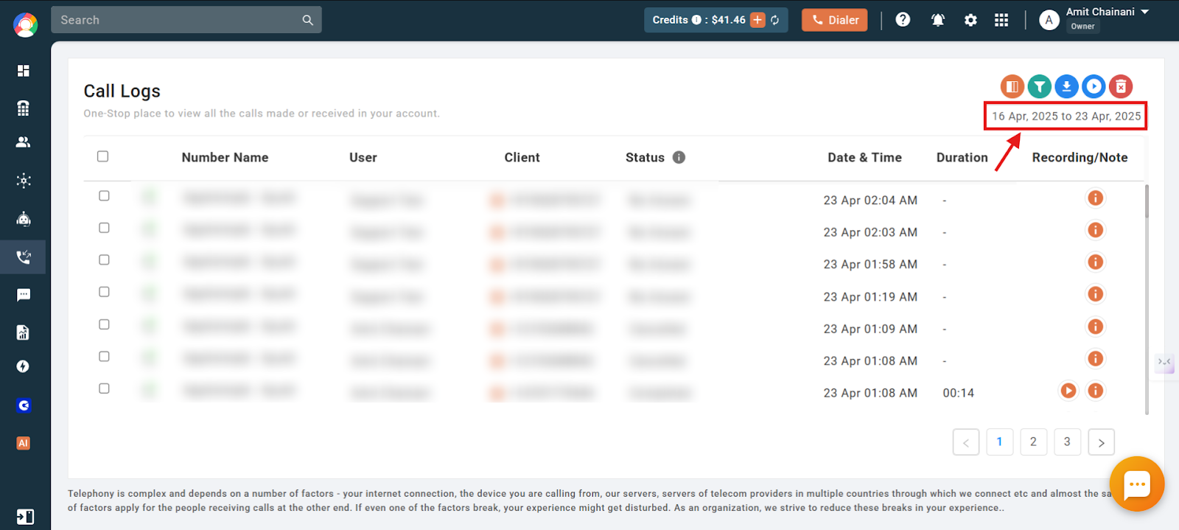Click the Duration column header

click(x=962, y=157)
